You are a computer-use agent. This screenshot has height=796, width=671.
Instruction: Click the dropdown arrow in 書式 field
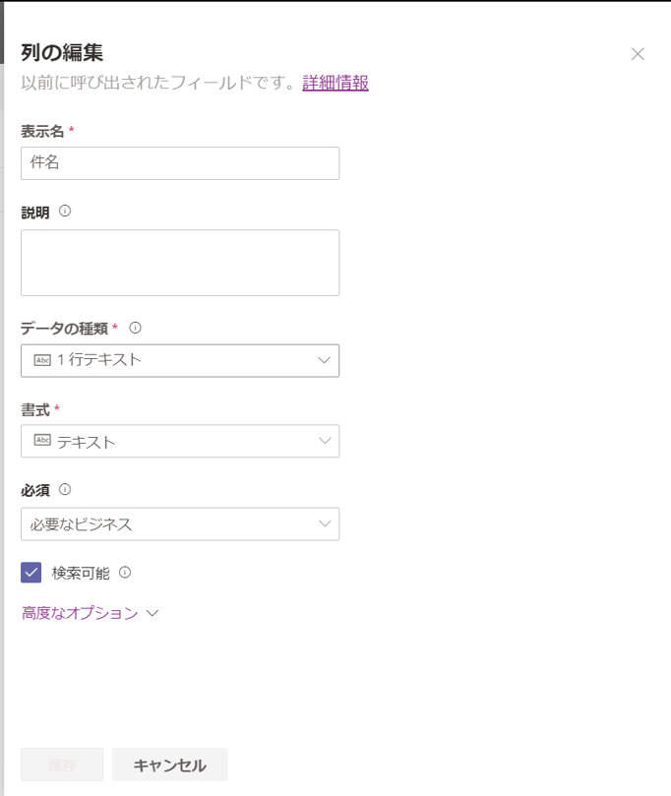(x=325, y=441)
